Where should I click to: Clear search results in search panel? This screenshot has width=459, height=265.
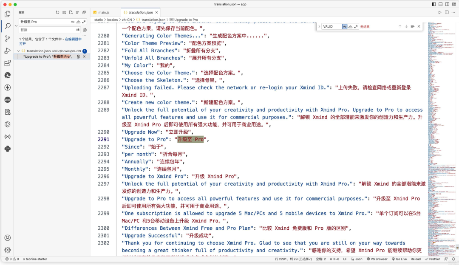[64, 12]
